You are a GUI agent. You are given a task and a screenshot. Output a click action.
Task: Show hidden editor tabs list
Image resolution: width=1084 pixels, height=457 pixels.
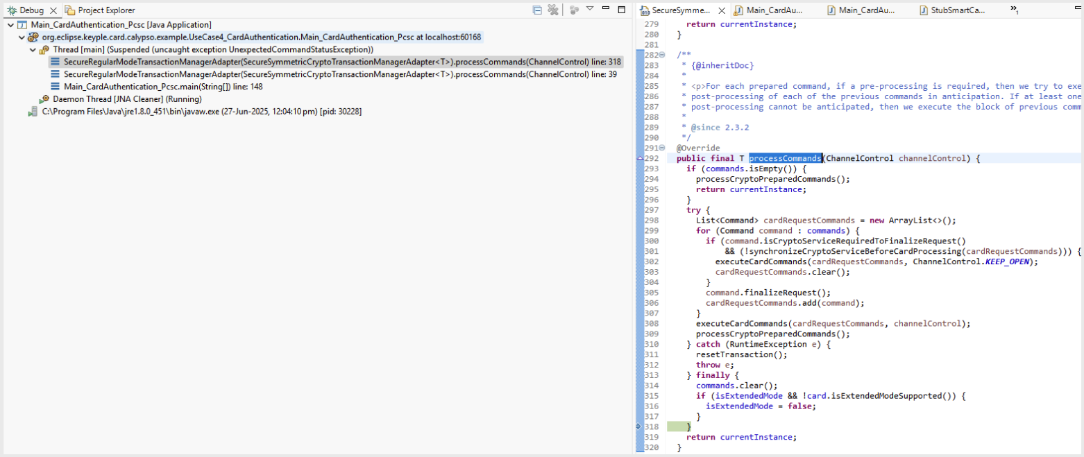[x=1014, y=10]
